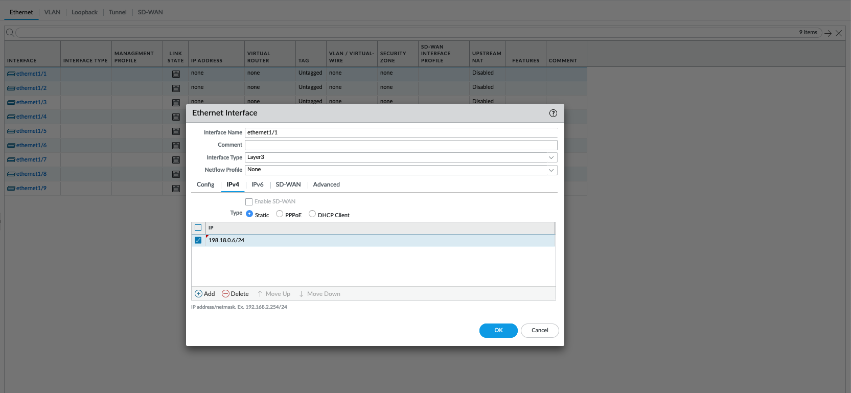Switch to the VLAN tab

[52, 12]
